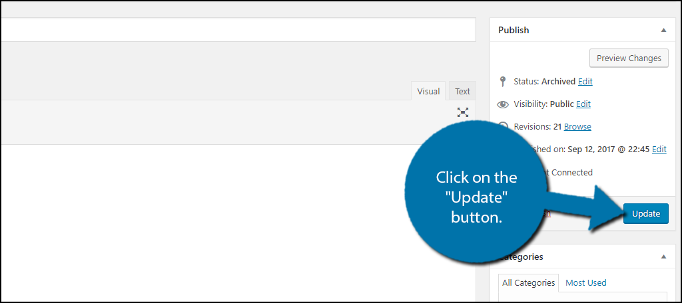Click the Revisions clock icon
This screenshot has width=682, height=303.
tap(504, 126)
